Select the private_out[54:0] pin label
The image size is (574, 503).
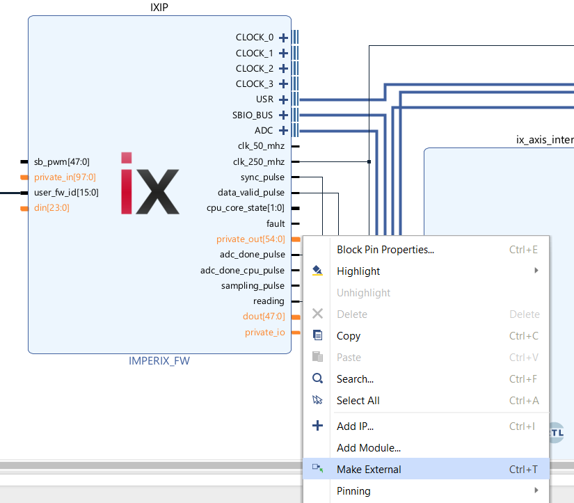pos(250,239)
